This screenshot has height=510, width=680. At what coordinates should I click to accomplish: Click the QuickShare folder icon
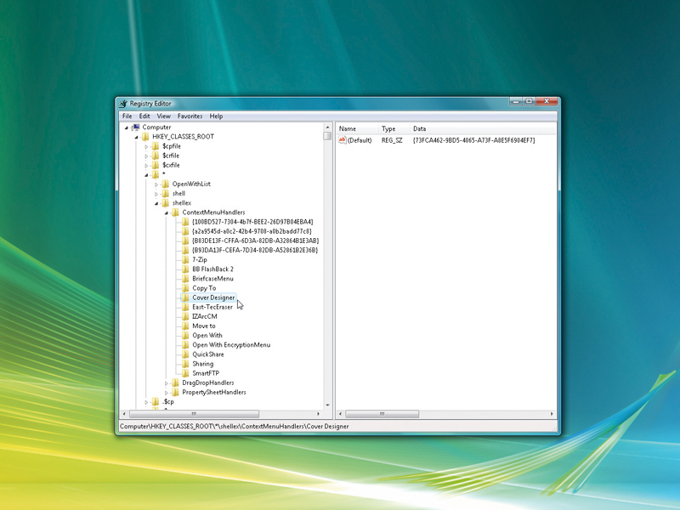point(185,354)
